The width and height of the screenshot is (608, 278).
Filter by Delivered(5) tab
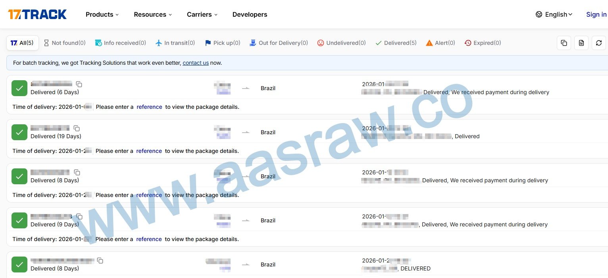coord(396,43)
